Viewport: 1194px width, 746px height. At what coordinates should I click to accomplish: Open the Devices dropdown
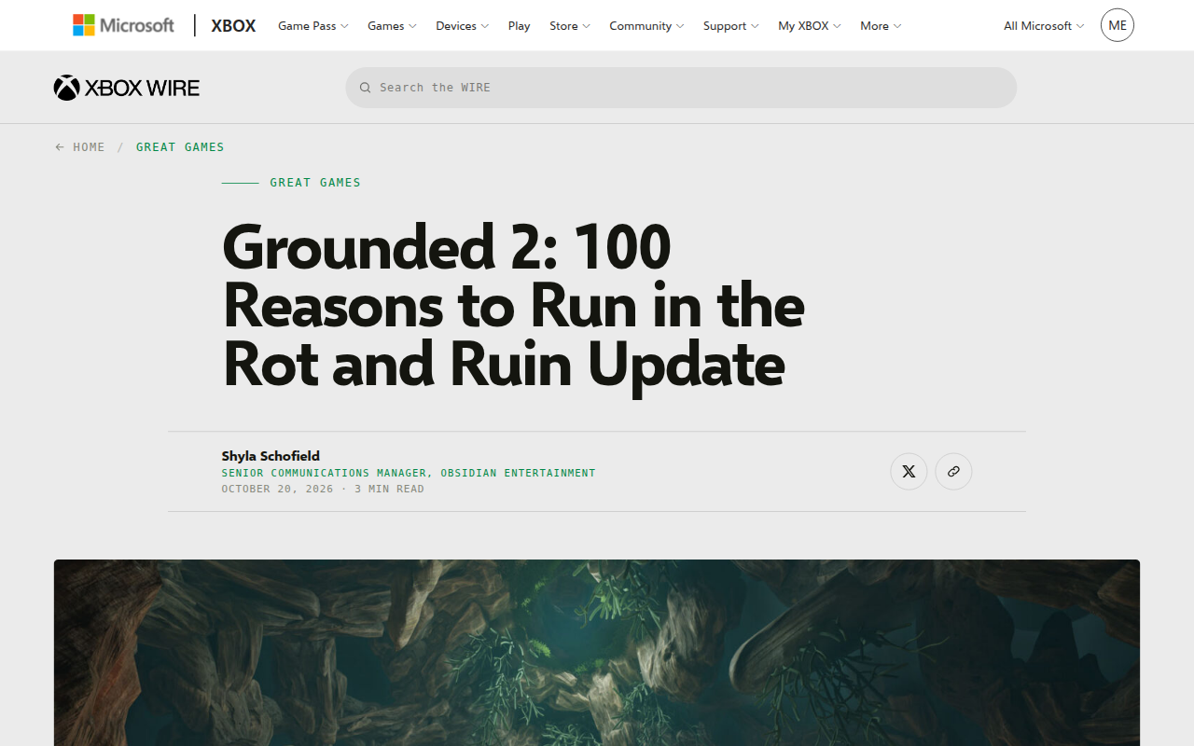463,26
